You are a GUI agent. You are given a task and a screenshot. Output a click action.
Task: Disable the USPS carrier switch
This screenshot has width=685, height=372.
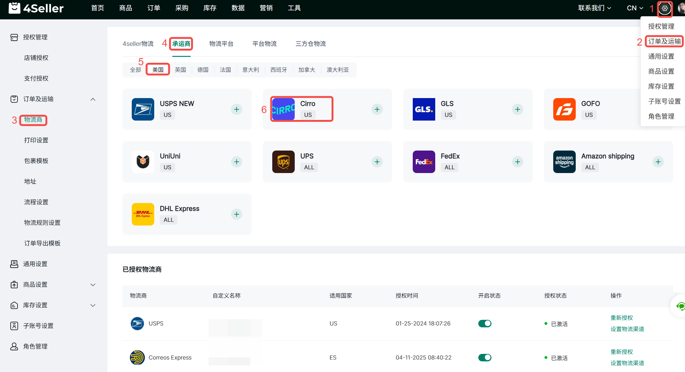point(485,324)
